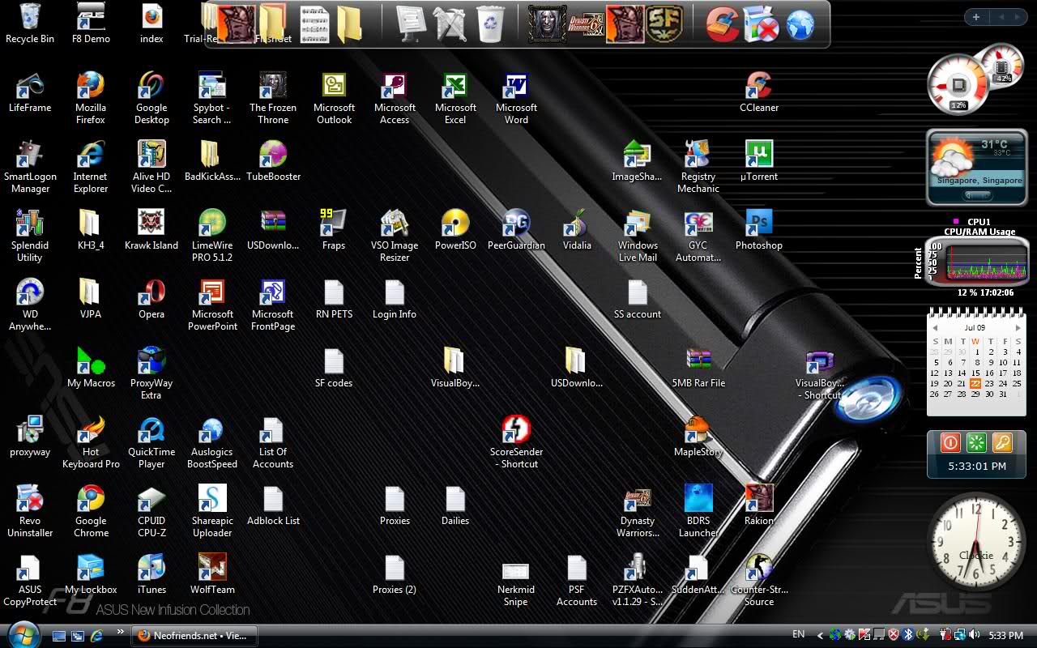1037x648 pixels.
Task: Open the Windows Start orb
Action: click(x=22, y=634)
